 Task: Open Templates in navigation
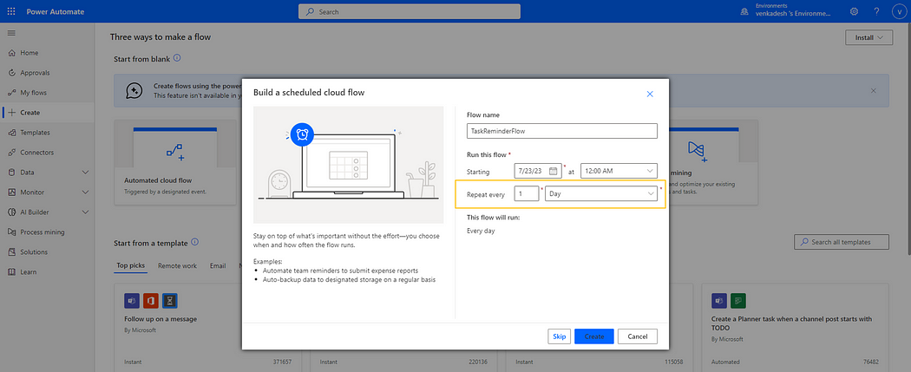(48, 133)
